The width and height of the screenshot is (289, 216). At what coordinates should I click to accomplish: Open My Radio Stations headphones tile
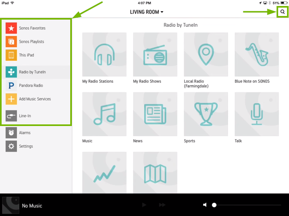point(104,54)
